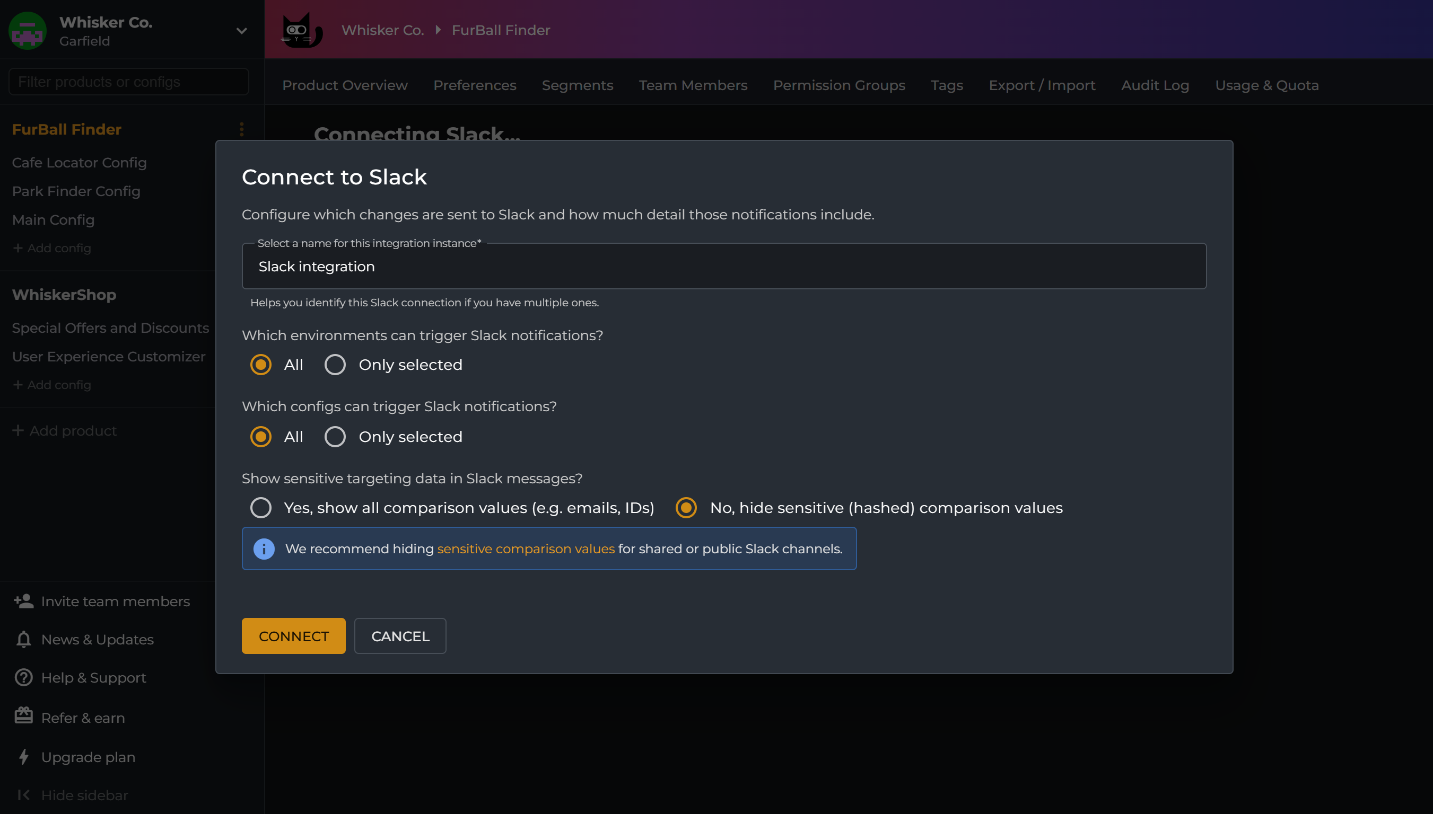This screenshot has width=1433, height=814.
Task: Click the Refer & earn gift icon
Action: [x=23, y=717]
